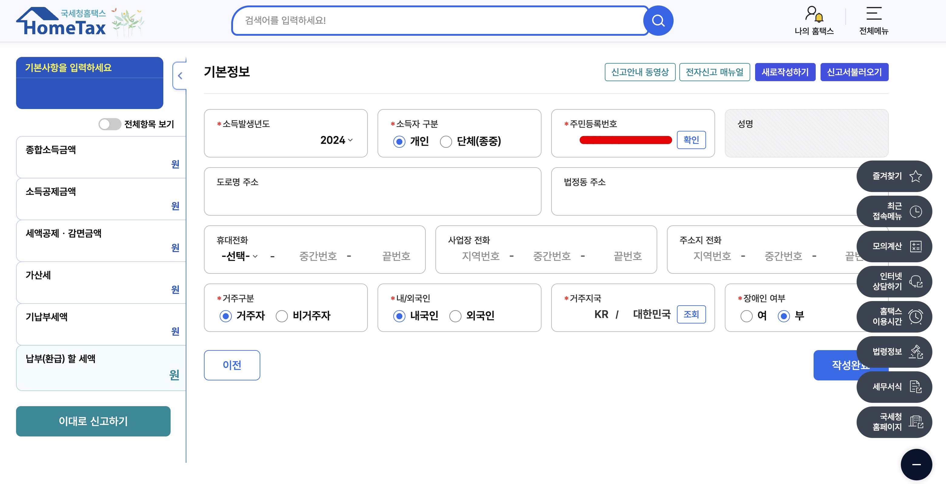Select 비거주자 radio option
The width and height of the screenshot is (946, 484).
pyautogui.click(x=282, y=316)
